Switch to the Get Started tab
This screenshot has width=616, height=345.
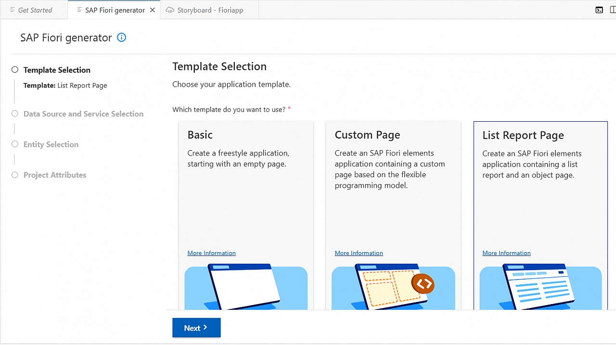pyautogui.click(x=35, y=10)
